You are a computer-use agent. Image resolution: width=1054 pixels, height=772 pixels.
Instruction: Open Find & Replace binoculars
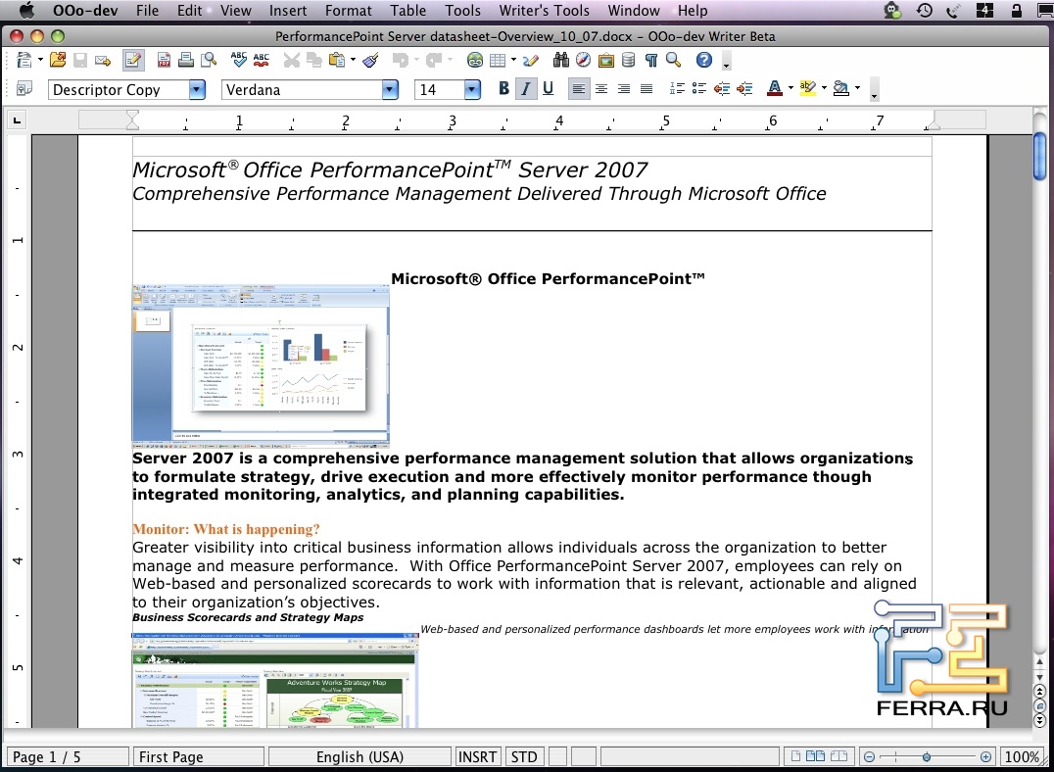point(561,61)
